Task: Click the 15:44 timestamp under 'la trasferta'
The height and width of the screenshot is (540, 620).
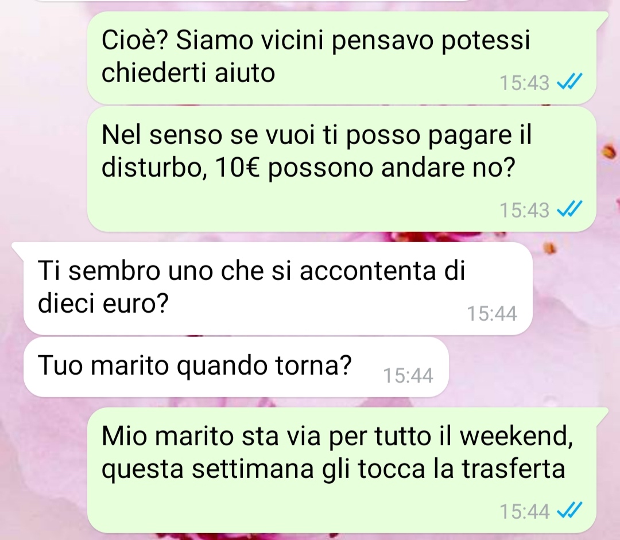Action: [x=524, y=511]
